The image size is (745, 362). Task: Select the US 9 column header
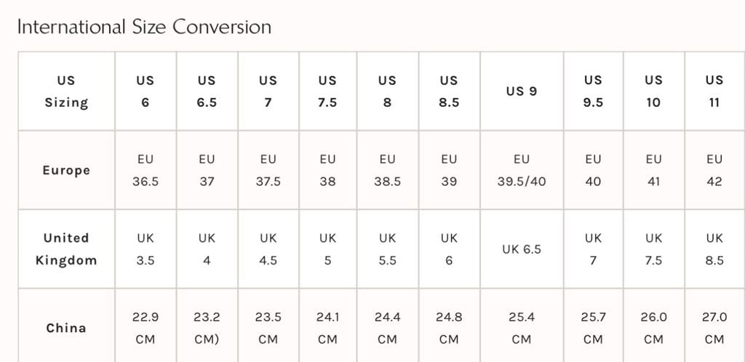(522, 92)
